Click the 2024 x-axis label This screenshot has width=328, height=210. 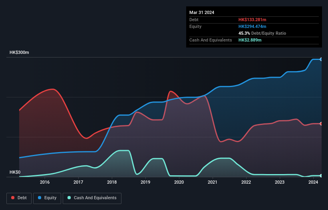(313, 182)
